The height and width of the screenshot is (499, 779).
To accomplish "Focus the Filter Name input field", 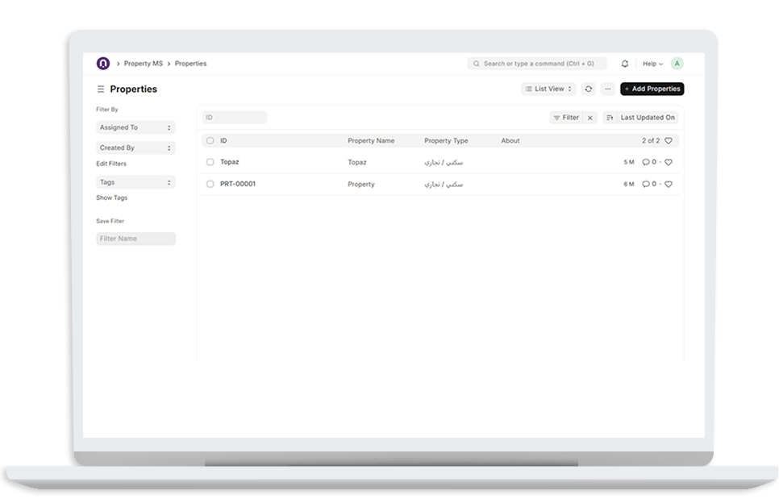I will click(x=135, y=239).
